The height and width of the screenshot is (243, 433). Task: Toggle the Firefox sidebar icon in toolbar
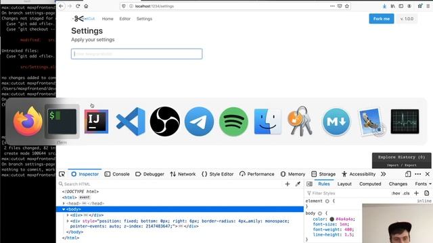[x=401, y=6]
